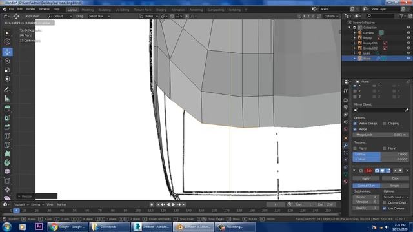Image resolution: width=413 pixels, height=232 pixels.
Task: Toggle the Vertex Groups checkbox
Action: point(355,123)
